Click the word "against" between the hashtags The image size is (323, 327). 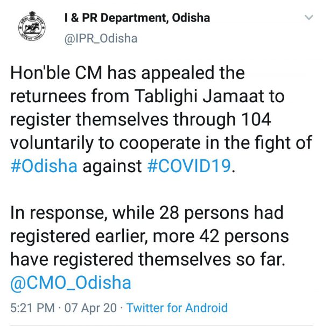[x=113, y=166]
